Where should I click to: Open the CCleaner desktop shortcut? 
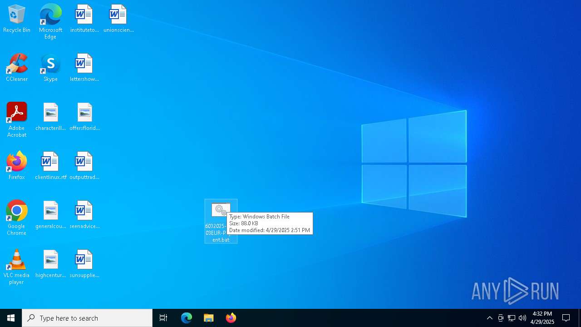coord(17,68)
